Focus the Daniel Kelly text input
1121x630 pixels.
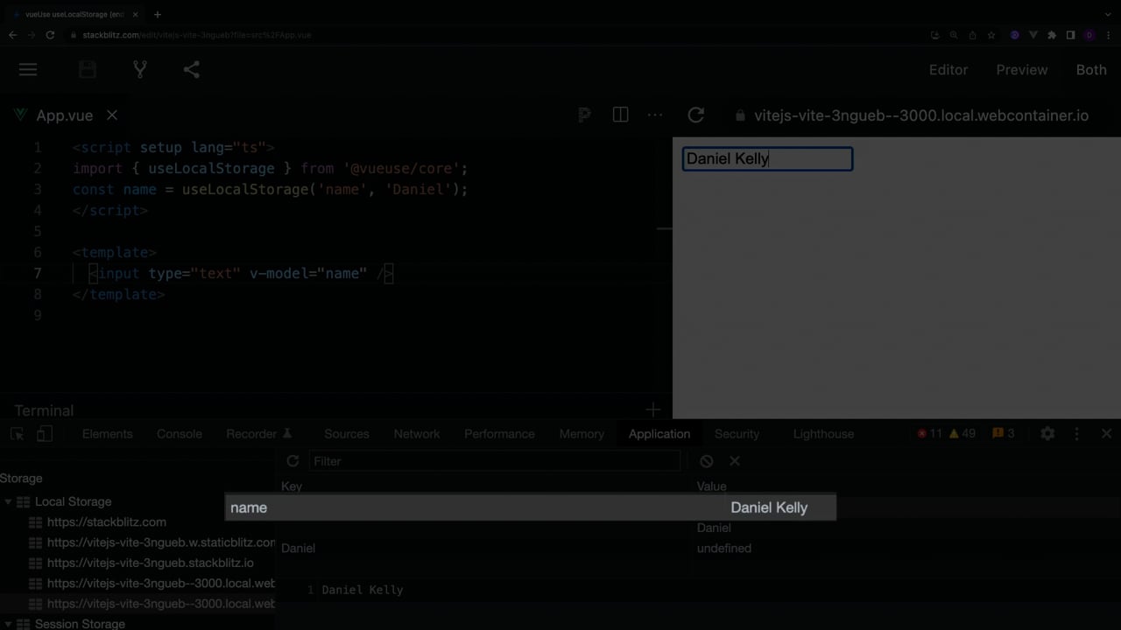(x=767, y=158)
